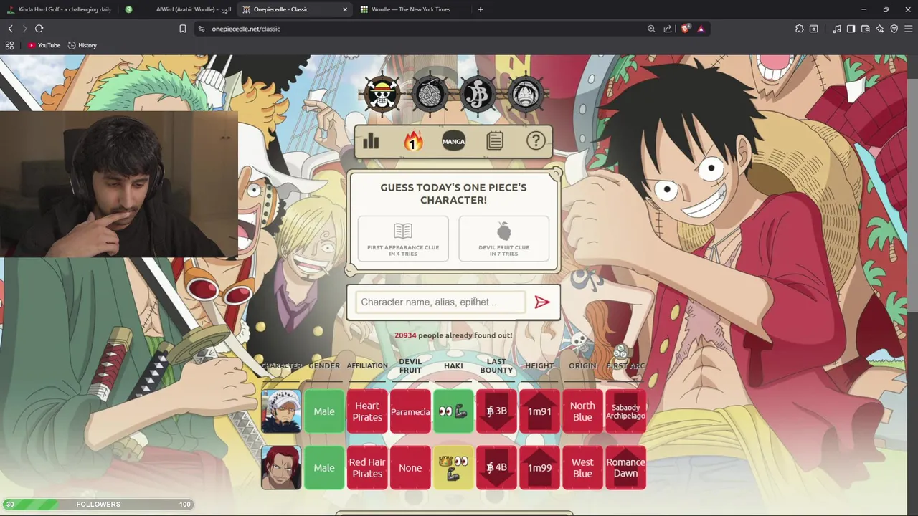Screen dimensions: 918x516
Task: Focus the character name input field
Action: click(440, 302)
